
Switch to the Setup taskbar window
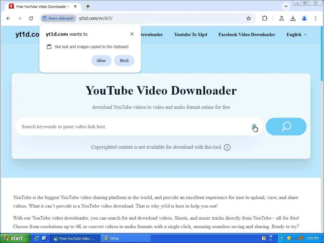(126, 238)
